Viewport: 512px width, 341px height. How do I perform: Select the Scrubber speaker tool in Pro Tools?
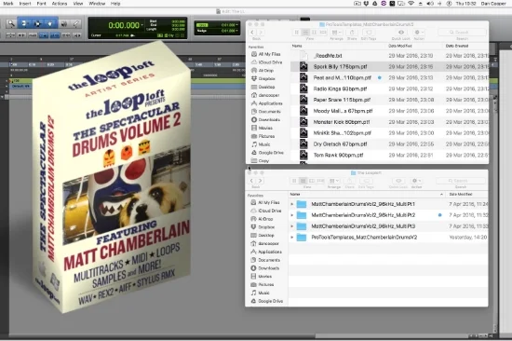pyautogui.click(x=64, y=23)
